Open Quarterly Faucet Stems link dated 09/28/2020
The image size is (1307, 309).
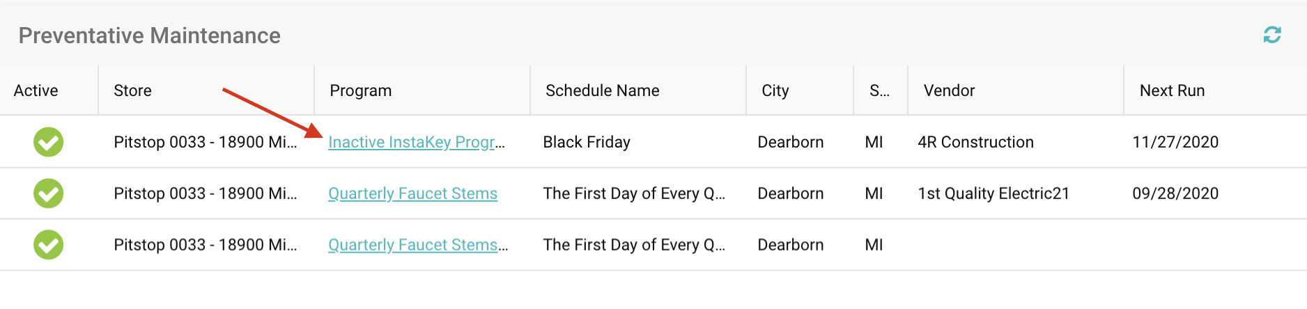(x=412, y=193)
